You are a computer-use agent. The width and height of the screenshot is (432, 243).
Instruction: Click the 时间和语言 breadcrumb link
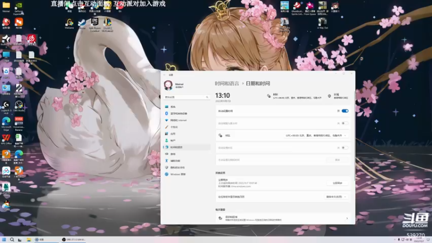(227, 84)
